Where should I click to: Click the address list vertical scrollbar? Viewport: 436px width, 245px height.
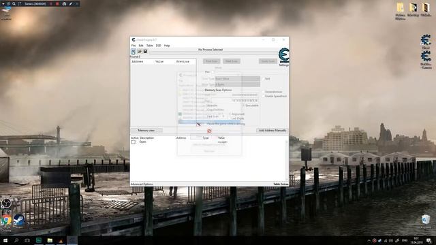[x=287, y=161]
